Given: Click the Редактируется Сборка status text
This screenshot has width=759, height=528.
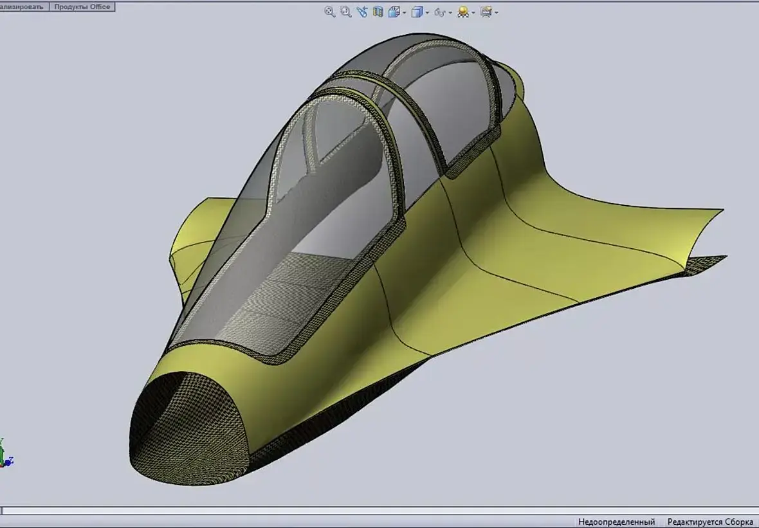Looking at the screenshot, I should 709,522.
